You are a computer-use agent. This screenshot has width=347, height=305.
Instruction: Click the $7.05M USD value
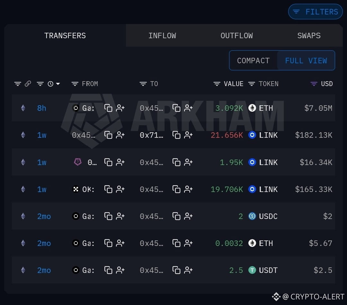318,108
